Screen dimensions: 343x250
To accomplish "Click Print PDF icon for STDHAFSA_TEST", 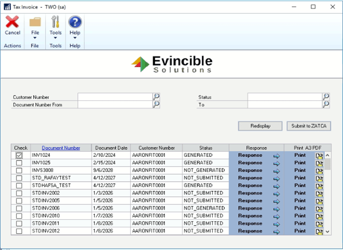I will click(319, 186).
